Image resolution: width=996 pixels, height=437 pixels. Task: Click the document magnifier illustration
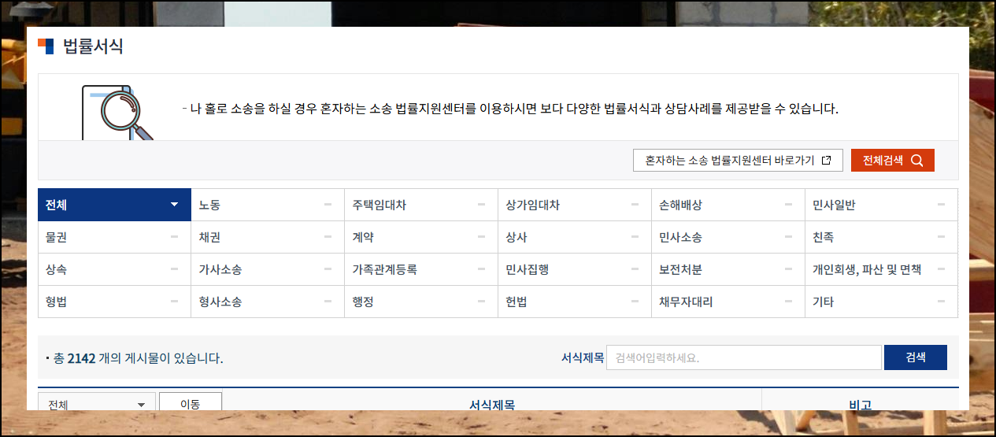click(x=117, y=113)
